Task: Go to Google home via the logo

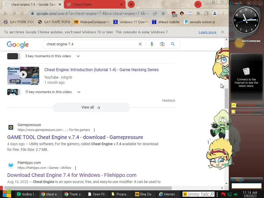Action: tap(18, 44)
